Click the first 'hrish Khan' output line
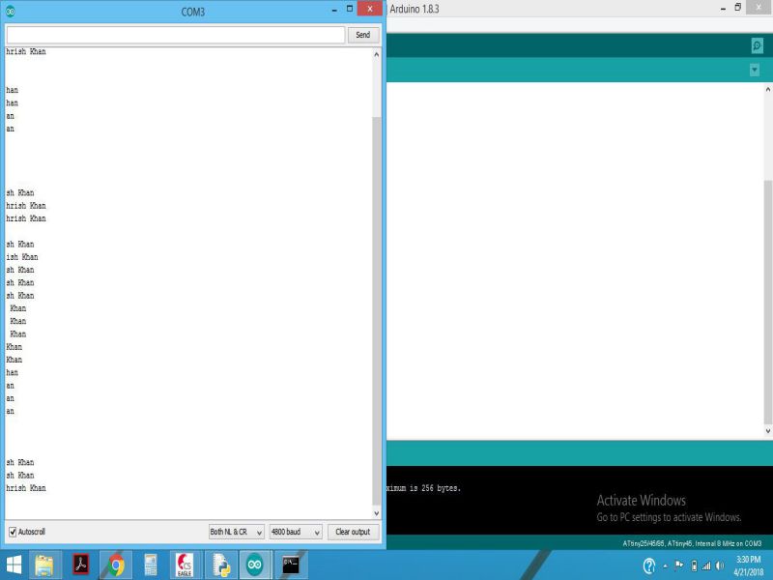The image size is (773, 580). [x=26, y=51]
